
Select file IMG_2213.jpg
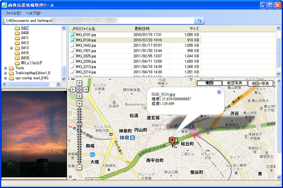pyautogui.click(x=86, y=67)
